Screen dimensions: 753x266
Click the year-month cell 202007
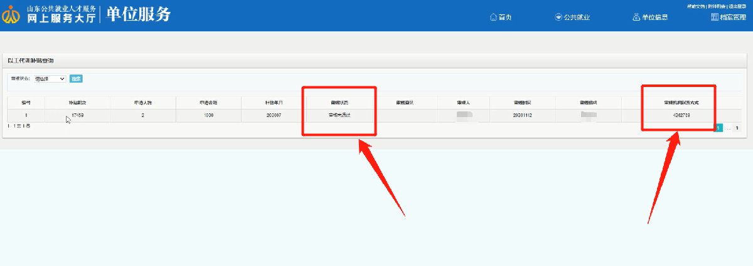pyautogui.click(x=274, y=115)
